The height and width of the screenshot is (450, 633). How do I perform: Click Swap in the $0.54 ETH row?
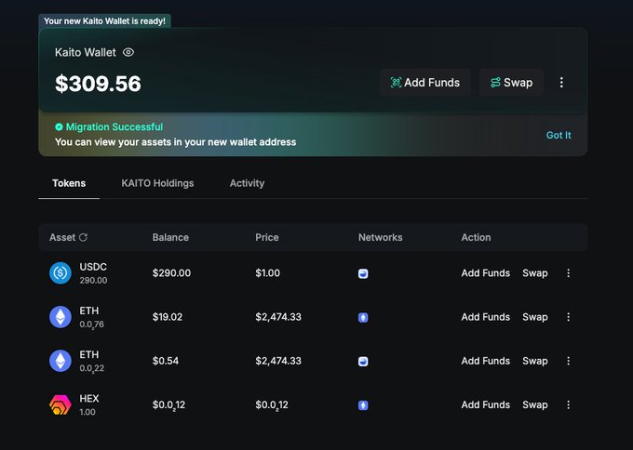tap(535, 361)
